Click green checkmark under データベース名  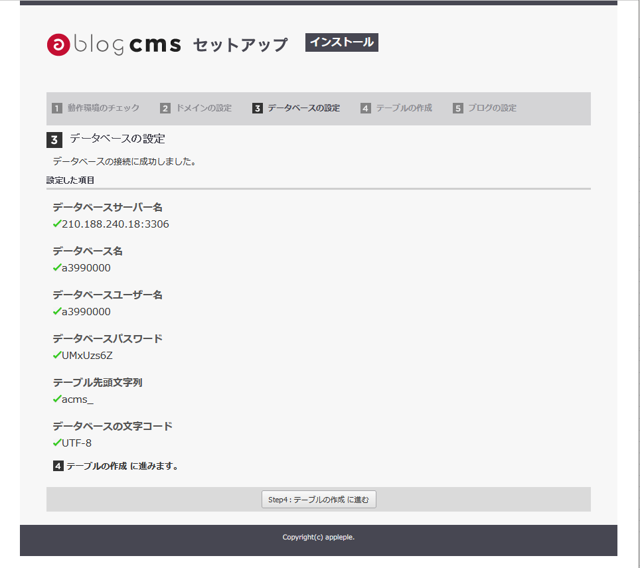pyautogui.click(x=57, y=268)
